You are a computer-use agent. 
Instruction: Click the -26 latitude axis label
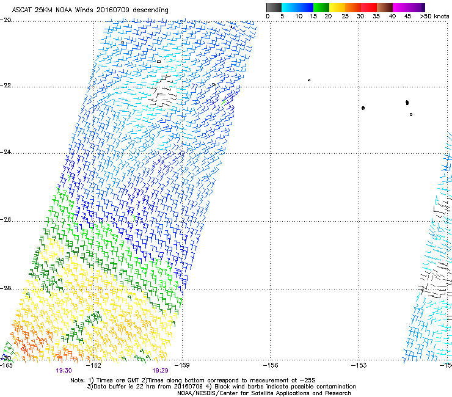(5, 220)
